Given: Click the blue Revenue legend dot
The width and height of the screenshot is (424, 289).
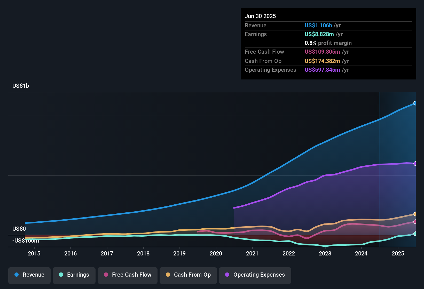Looking at the screenshot, I should 16,275.
